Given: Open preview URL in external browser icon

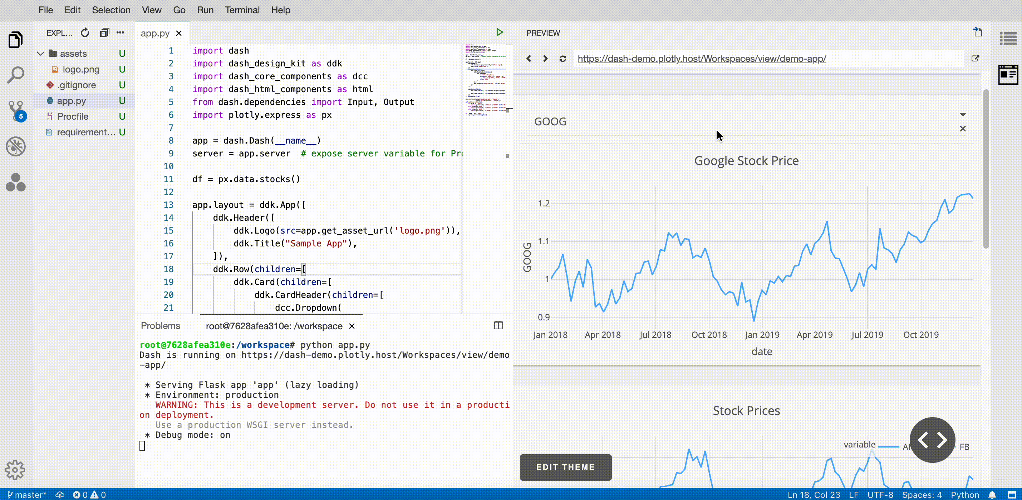Looking at the screenshot, I should (x=976, y=58).
